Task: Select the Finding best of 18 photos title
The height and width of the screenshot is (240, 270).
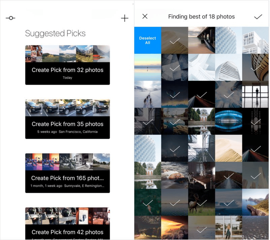Action: pos(201,16)
